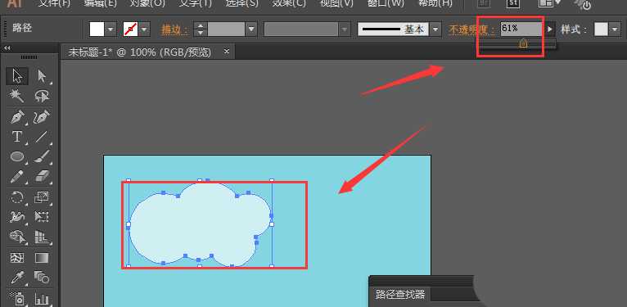Open the 选择(S) menu
This screenshot has width=627, height=307.
click(x=242, y=3)
